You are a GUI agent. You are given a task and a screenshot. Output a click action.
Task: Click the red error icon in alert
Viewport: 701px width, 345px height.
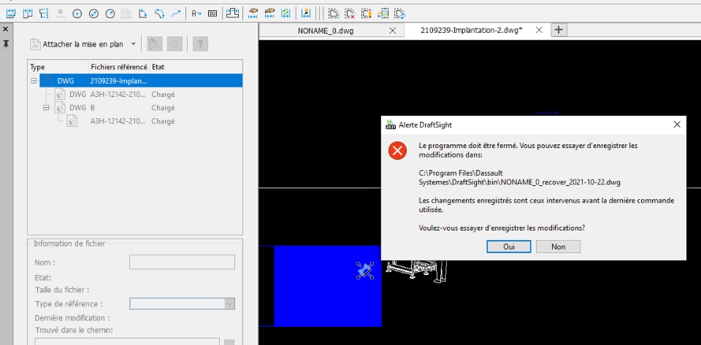(x=397, y=150)
